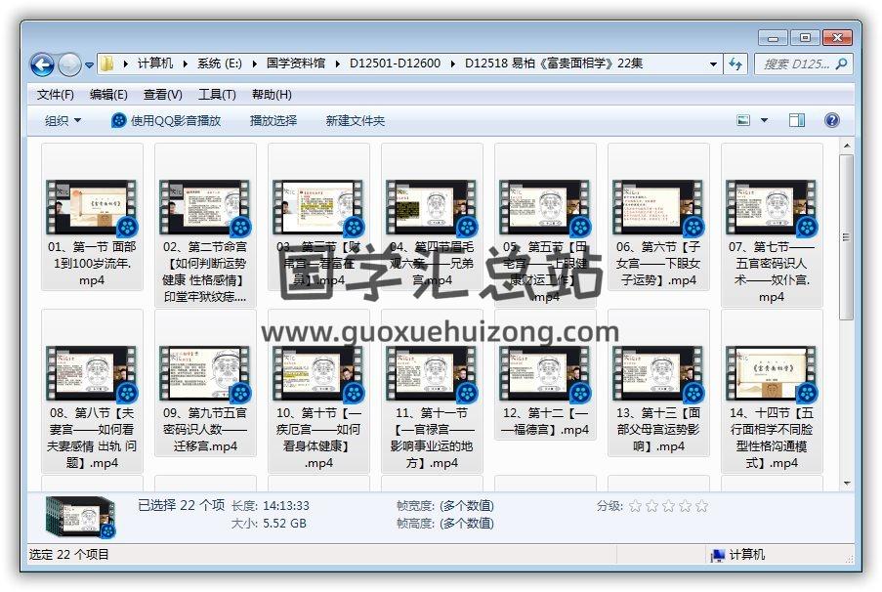Open the 文件(F) menu

pos(56,95)
